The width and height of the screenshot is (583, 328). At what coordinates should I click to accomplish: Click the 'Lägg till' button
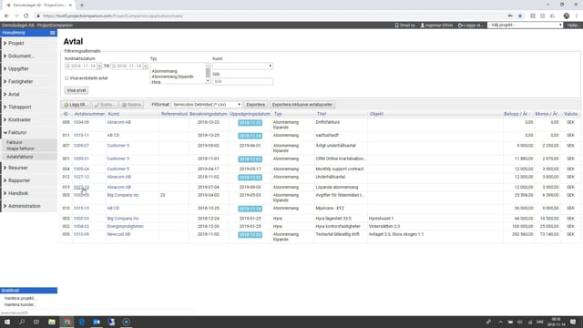click(76, 105)
